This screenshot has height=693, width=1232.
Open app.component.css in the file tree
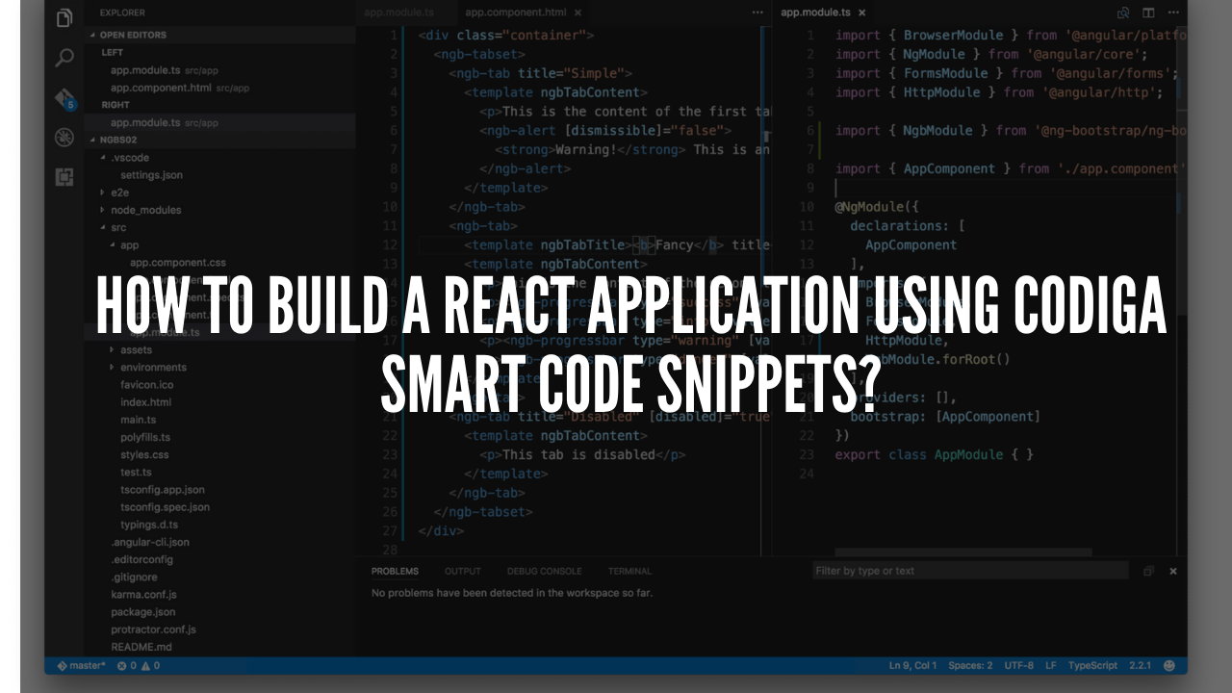click(177, 262)
